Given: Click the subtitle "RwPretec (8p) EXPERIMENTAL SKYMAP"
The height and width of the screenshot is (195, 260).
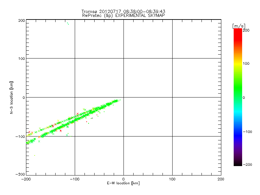Looking at the screenshot, I should (x=123, y=16).
